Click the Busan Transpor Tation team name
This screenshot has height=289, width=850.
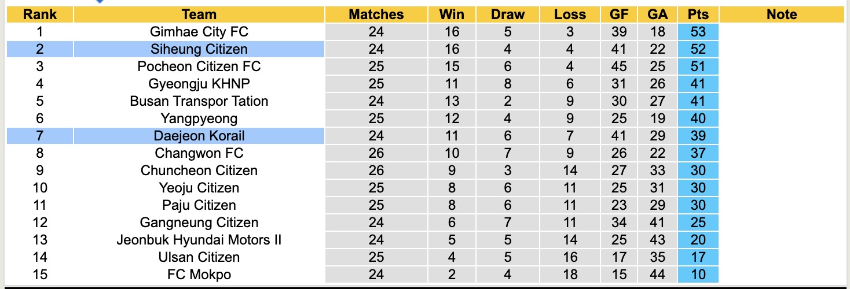pos(199,101)
